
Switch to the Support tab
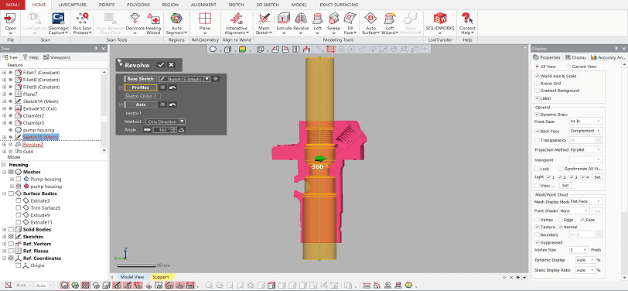[161, 277]
